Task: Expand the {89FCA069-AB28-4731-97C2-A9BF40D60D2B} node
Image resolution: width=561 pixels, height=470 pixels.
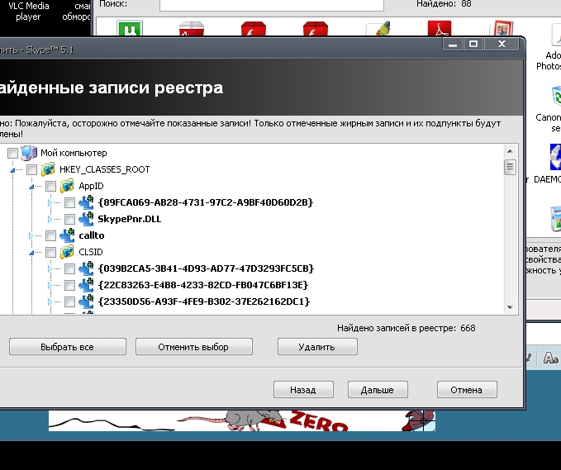Action: 50,203
